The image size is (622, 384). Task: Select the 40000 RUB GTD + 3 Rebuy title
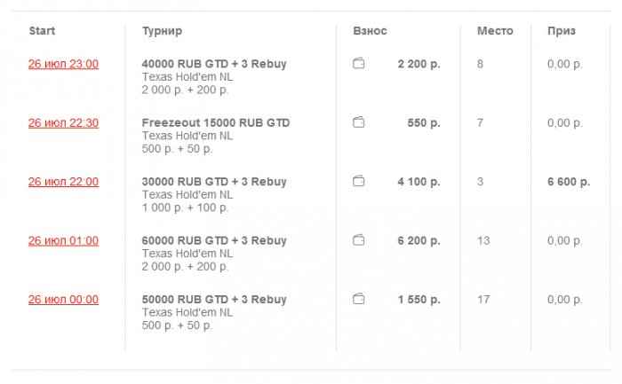click(214, 64)
